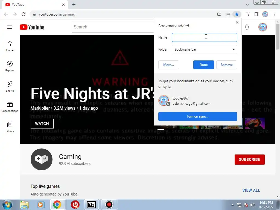Open the Windows Start button
This screenshot has height=210, width=280.
(x=7, y=205)
